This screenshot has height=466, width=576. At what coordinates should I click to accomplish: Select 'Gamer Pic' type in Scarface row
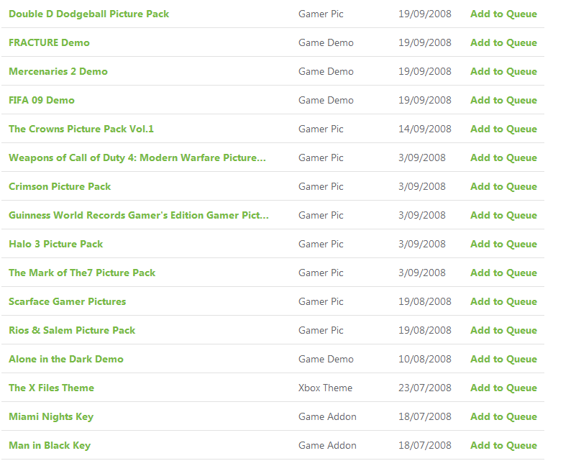[x=321, y=301]
